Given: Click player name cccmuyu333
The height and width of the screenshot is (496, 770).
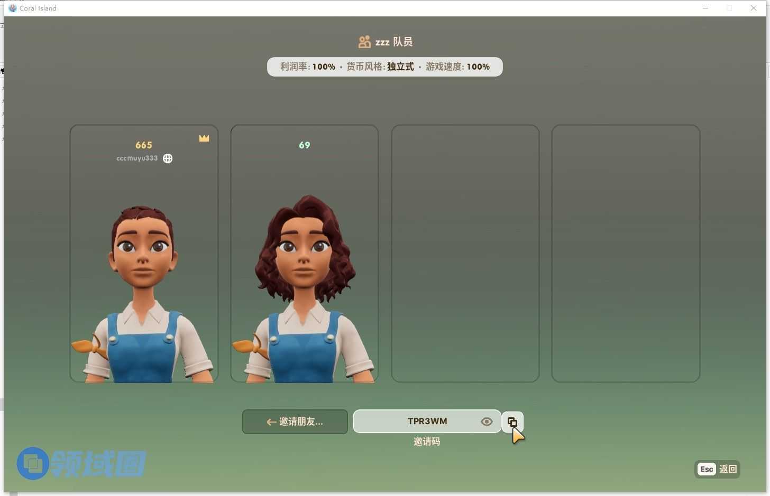Looking at the screenshot, I should 137,158.
